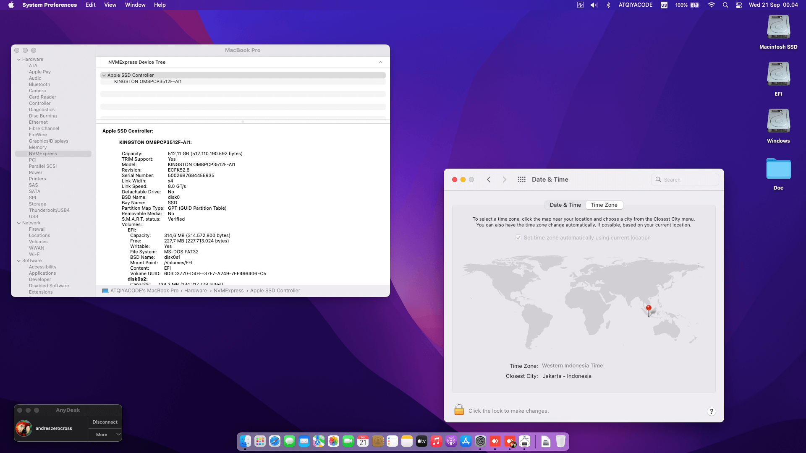806x453 pixels.
Task: Open Calendar in the Dock
Action: (363, 441)
